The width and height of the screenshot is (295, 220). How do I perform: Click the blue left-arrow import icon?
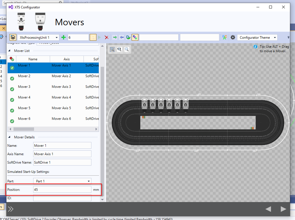coord(121,37)
